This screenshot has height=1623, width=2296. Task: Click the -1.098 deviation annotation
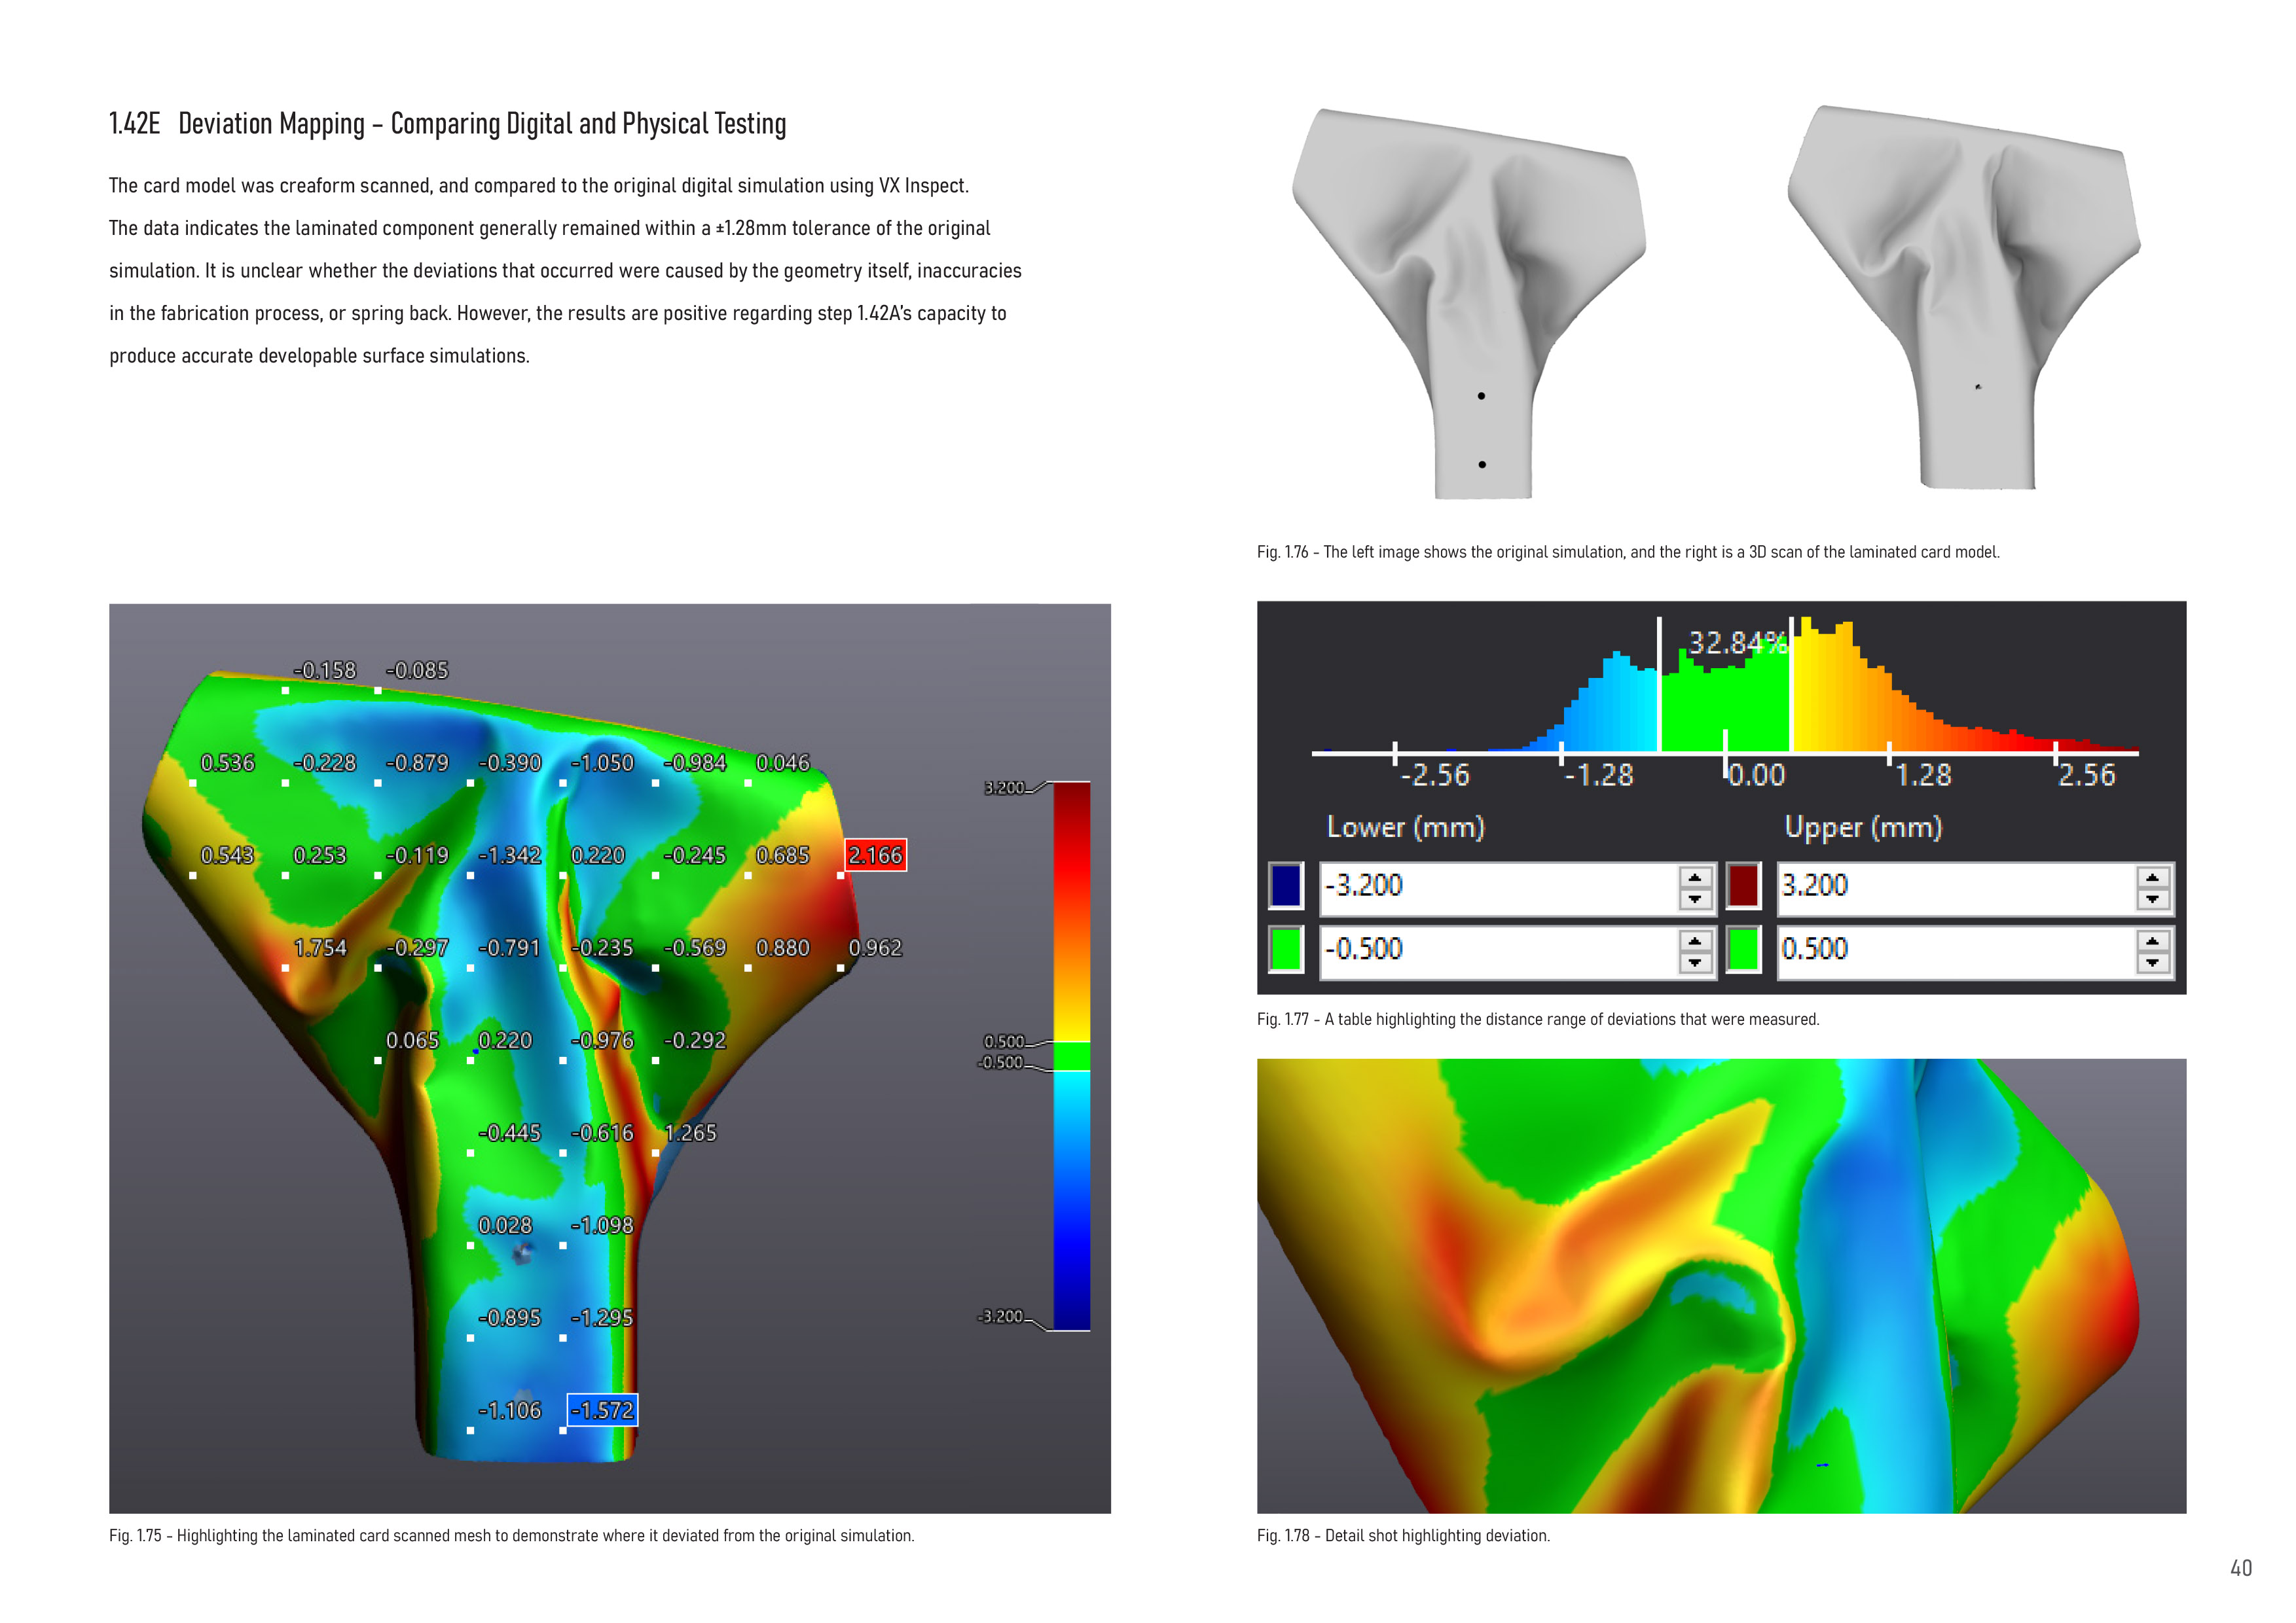[x=602, y=1225]
